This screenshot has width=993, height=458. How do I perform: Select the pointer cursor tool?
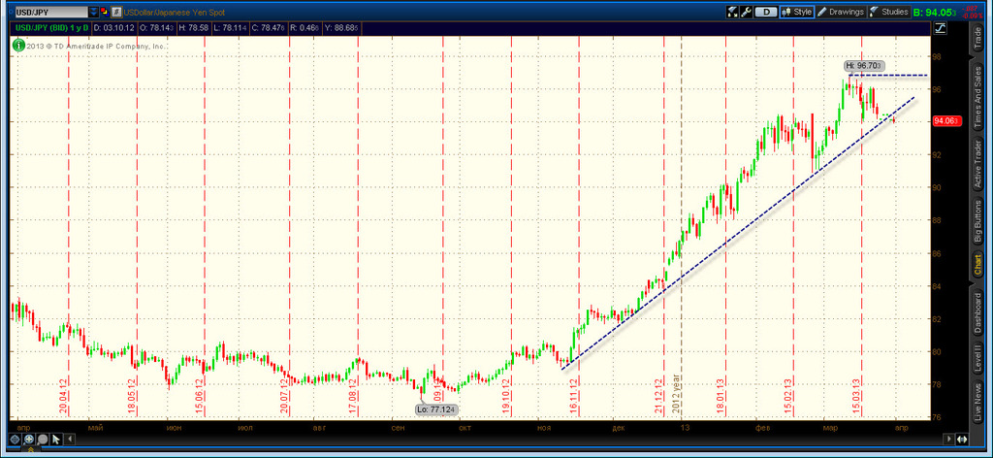[x=56, y=439]
